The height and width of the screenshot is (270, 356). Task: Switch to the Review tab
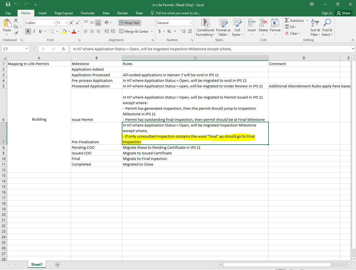pos(122,13)
